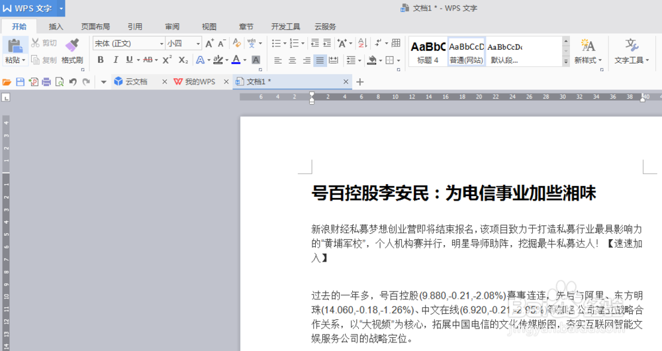Switch to the 引用 ribbon tab
Viewport: 662px width, 351px height.
[x=135, y=26]
